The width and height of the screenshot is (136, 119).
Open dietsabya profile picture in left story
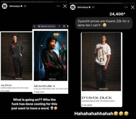(5, 6)
